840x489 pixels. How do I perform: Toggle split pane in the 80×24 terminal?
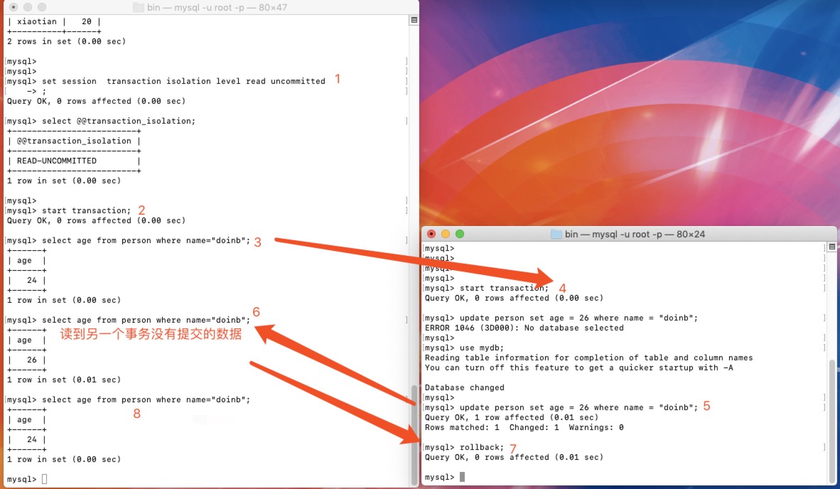831,247
